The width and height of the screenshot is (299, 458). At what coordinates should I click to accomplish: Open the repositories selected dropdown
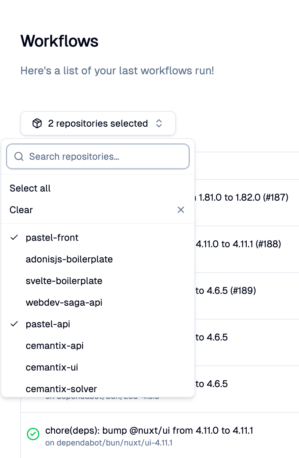pyautogui.click(x=98, y=123)
